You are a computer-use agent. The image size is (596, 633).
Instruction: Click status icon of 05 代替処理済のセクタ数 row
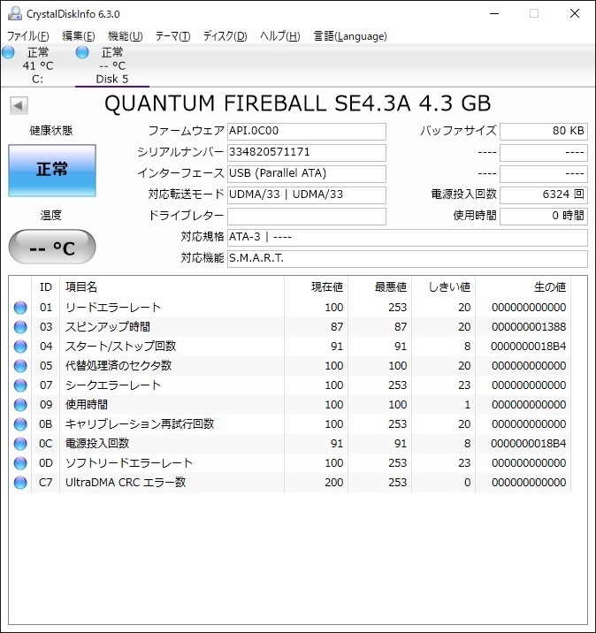pyautogui.click(x=20, y=366)
